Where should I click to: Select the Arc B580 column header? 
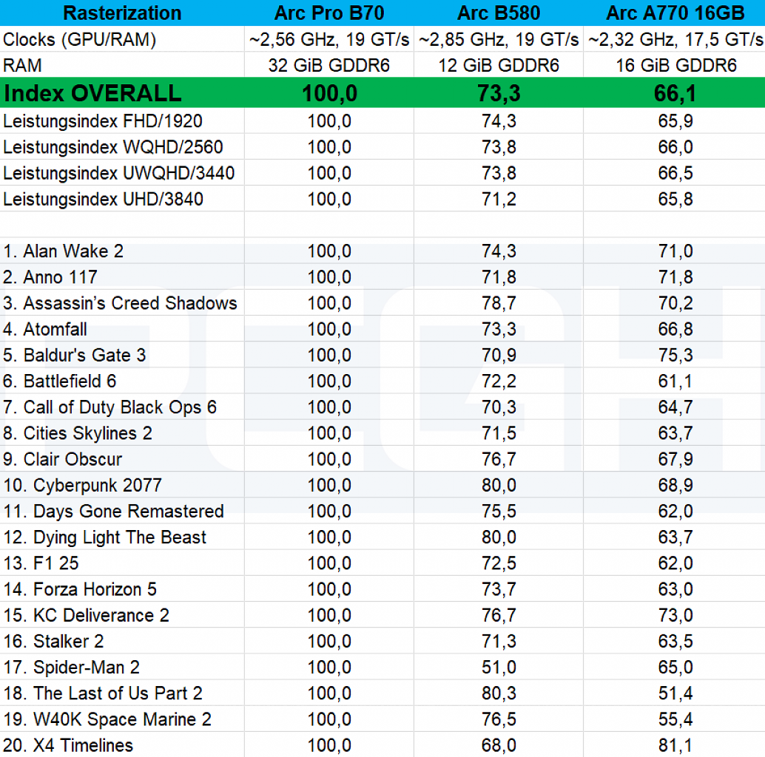pyautogui.click(x=499, y=13)
